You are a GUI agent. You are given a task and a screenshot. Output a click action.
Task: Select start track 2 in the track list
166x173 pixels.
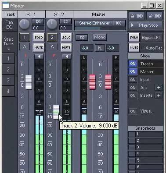[8, 69]
